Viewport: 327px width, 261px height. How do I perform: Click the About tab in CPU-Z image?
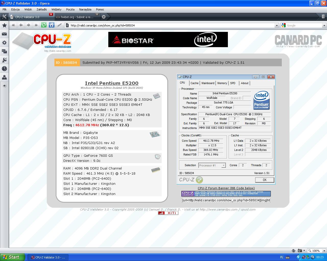point(244,83)
